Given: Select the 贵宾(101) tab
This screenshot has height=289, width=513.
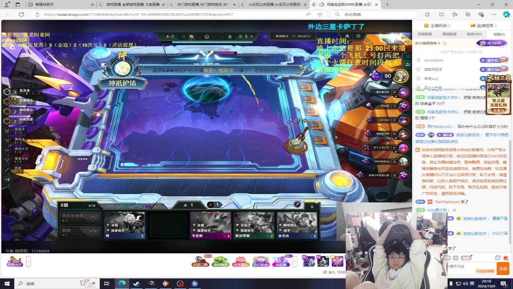Looking at the screenshot, I should click(474, 35).
